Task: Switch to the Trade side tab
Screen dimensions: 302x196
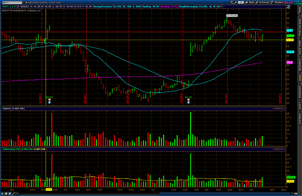Action: click(x=300, y=9)
